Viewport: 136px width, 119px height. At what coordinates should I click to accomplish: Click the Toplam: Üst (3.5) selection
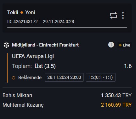[34, 66]
